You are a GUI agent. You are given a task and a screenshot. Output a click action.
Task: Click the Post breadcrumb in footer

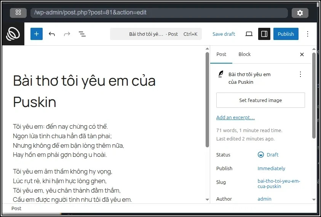(16, 208)
